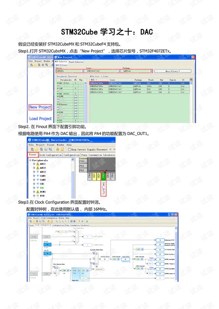219x309 pixels.
Task: Open Pinout menu in Pinout window menu bar
Action: 51,145
